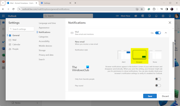Click the browser address bar URL

(46, 9)
